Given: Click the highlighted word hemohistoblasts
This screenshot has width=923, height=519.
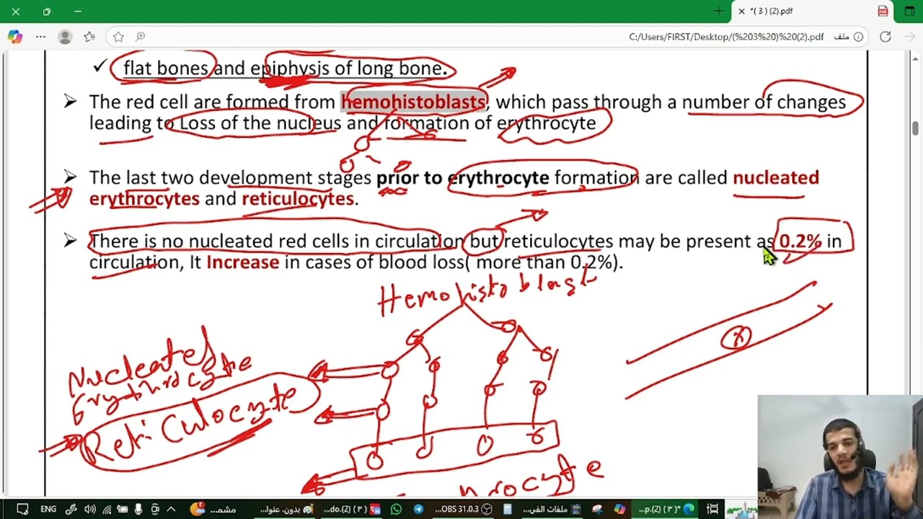Looking at the screenshot, I should pyautogui.click(x=414, y=102).
